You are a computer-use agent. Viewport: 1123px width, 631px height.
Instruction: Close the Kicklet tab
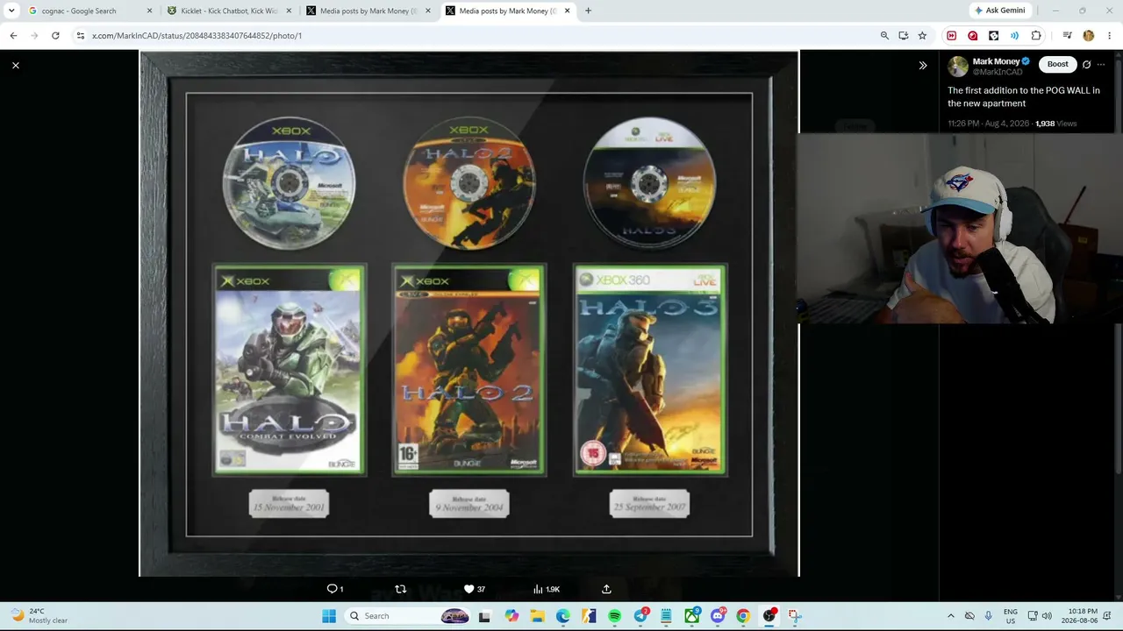[288, 11]
